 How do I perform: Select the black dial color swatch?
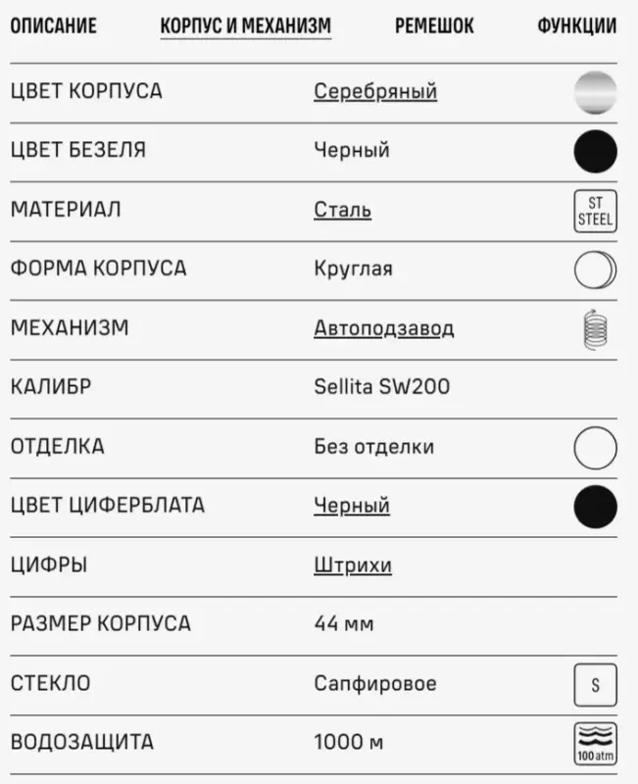click(595, 507)
